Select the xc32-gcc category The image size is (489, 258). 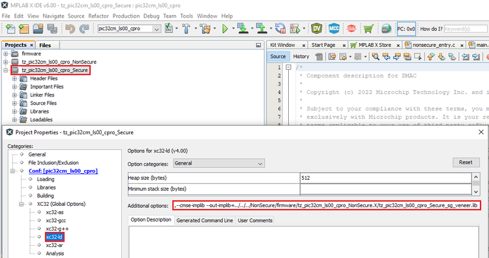coord(55,221)
